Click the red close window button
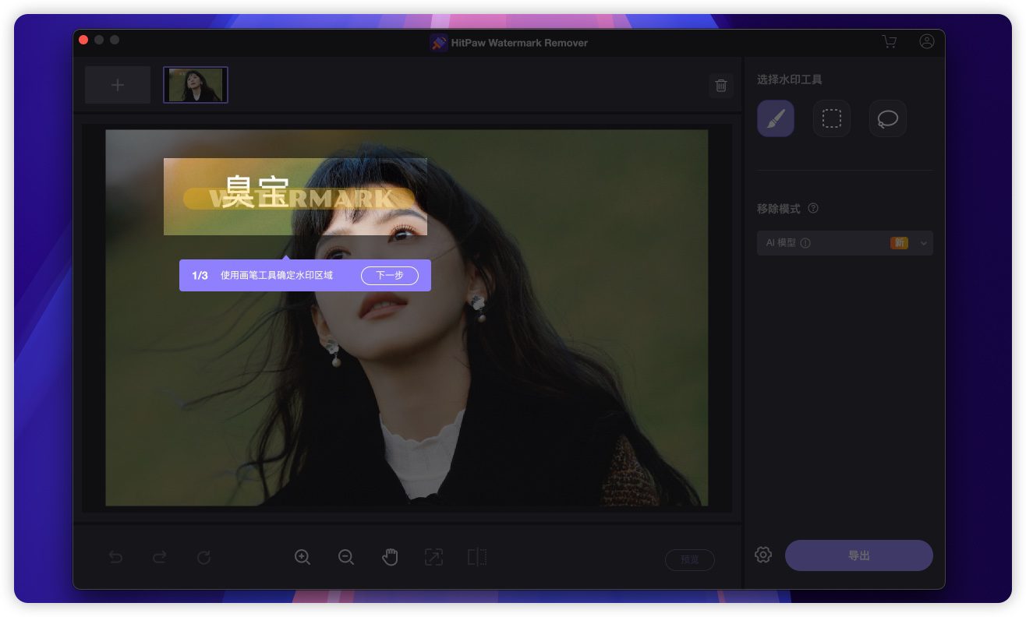1026x617 pixels. pos(83,40)
